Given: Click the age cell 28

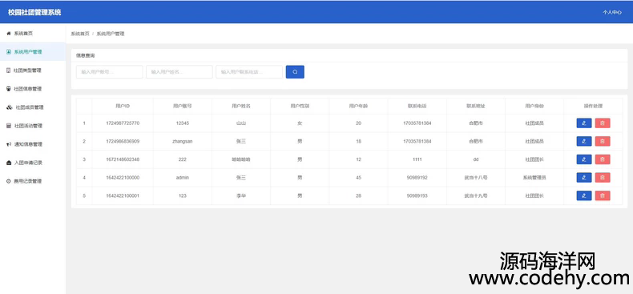Looking at the screenshot, I should [x=358, y=195].
